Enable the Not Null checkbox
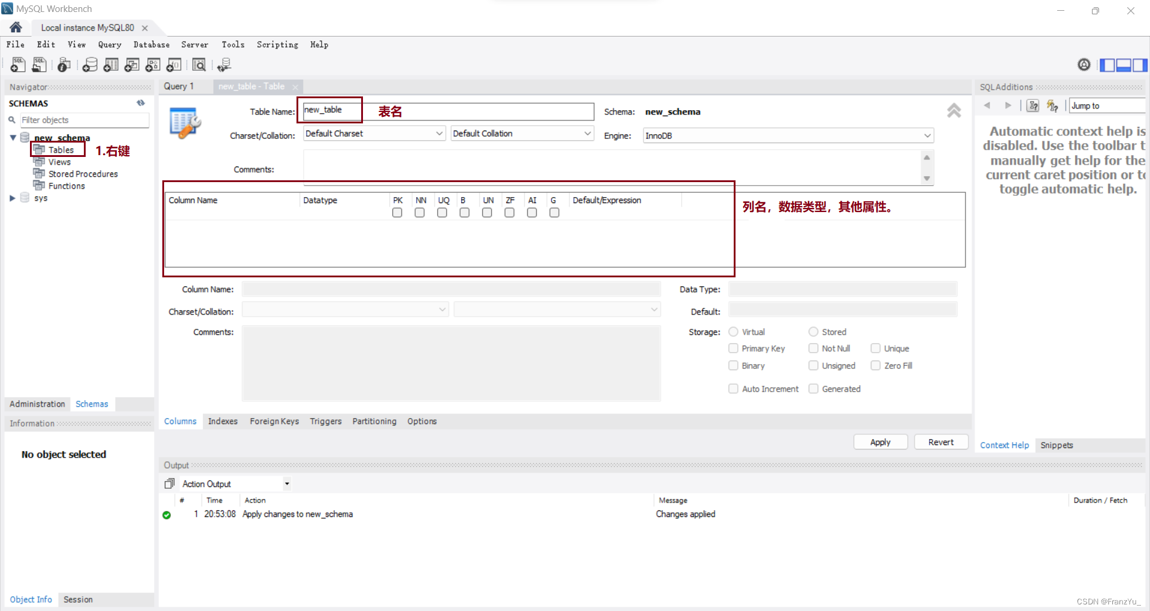This screenshot has width=1150, height=611. pyautogui.click(x=813, y=348)
